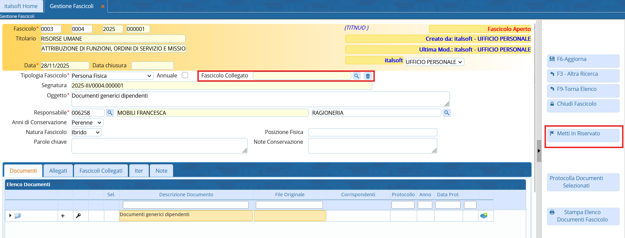625x238 pixels.
Task: Open the Tipologia Fascicolo dropdown
Action: pyautogui.click(x=112, y=76)
